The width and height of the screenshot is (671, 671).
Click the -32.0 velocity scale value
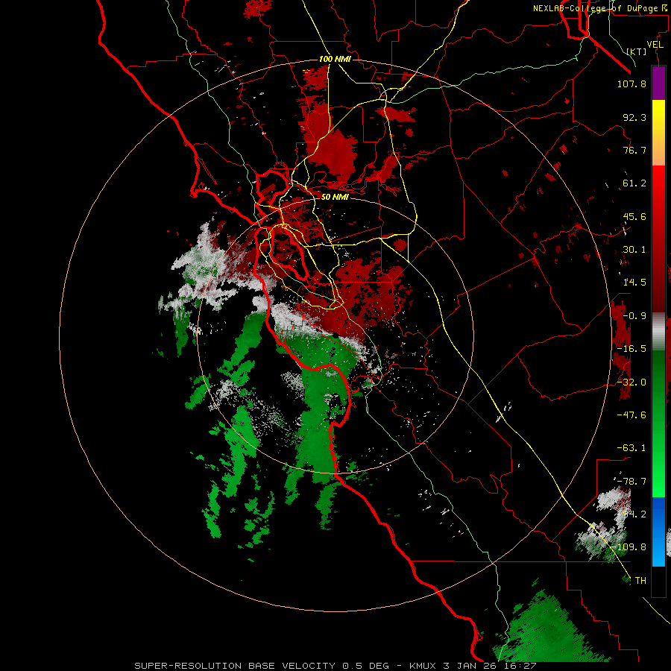631,382
